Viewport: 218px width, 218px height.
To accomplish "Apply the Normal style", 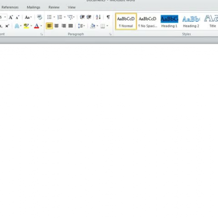I will (x=126, y=21).
